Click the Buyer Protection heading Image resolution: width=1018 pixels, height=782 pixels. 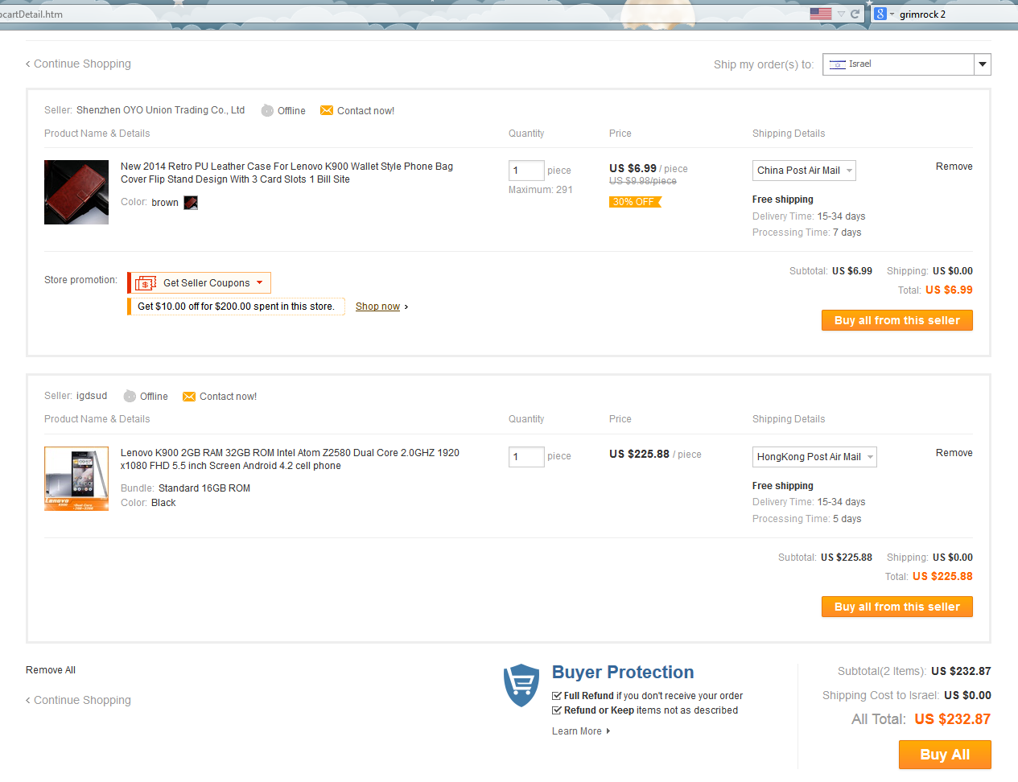pyautogui.click(x=623, y=673)
